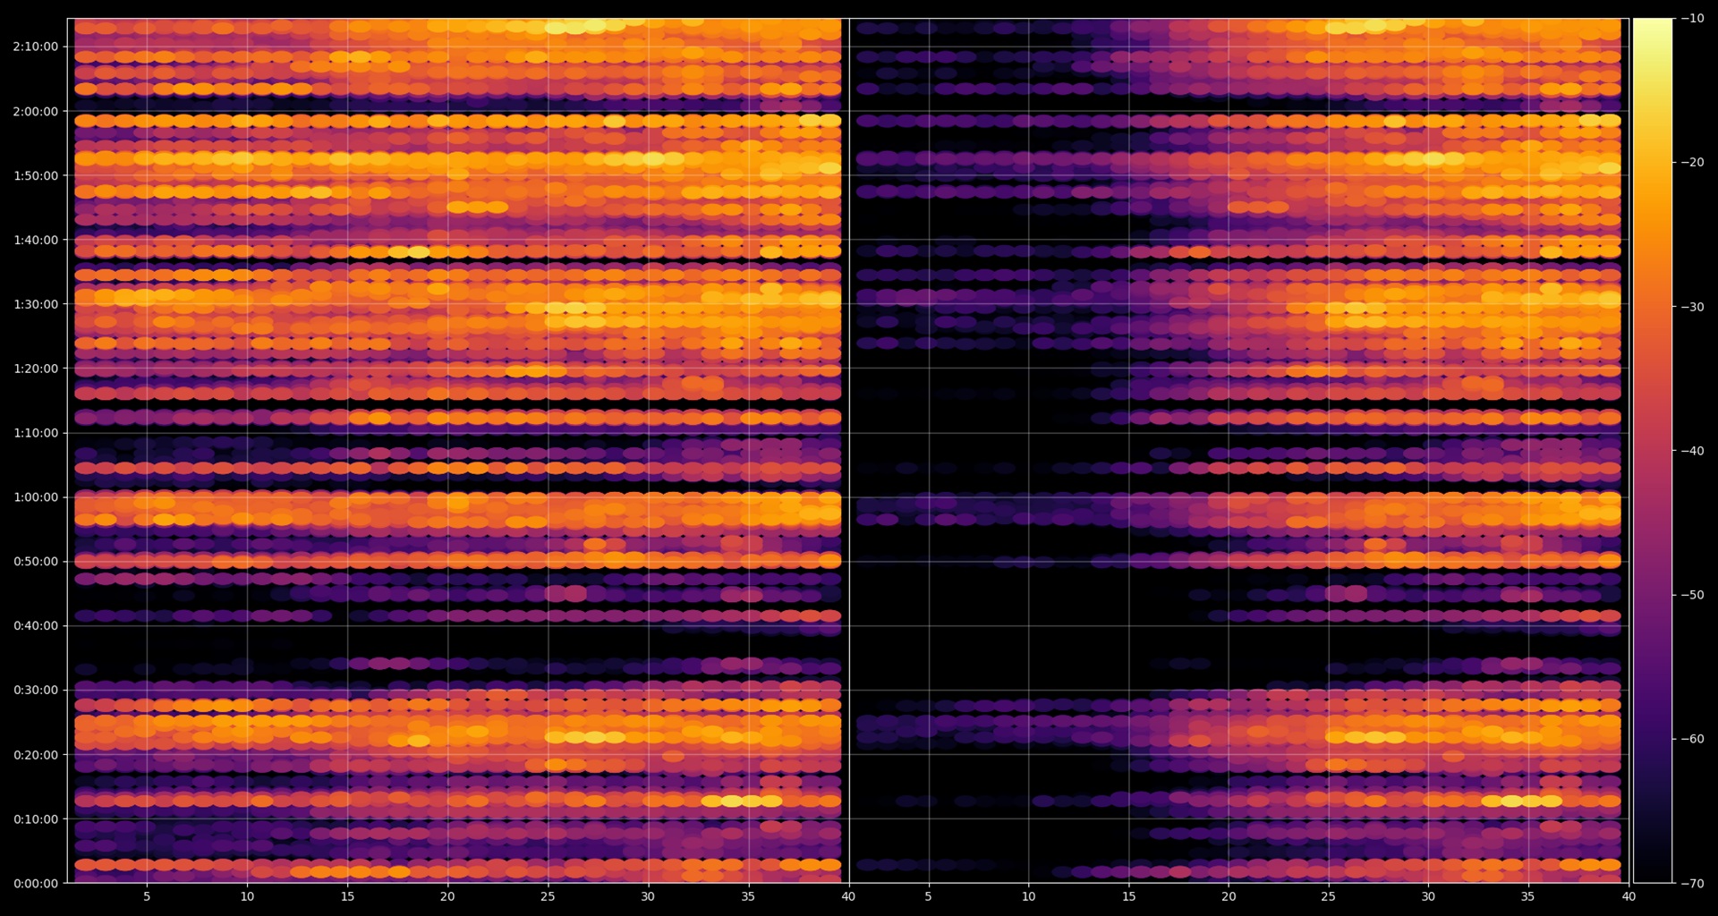
Task: Click x-axis label 15 under right heatmap
Action: [x=1128, y=896]
